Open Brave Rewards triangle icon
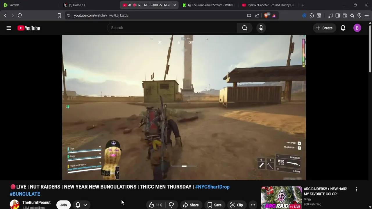372x209 pixels. (x=274, y=15)
